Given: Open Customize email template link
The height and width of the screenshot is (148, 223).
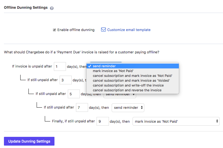Looking at the screenshot, I should [x=129, y=30].
